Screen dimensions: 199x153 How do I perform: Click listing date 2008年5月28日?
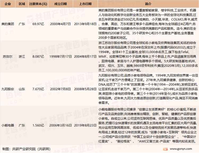tap(85, 89)
